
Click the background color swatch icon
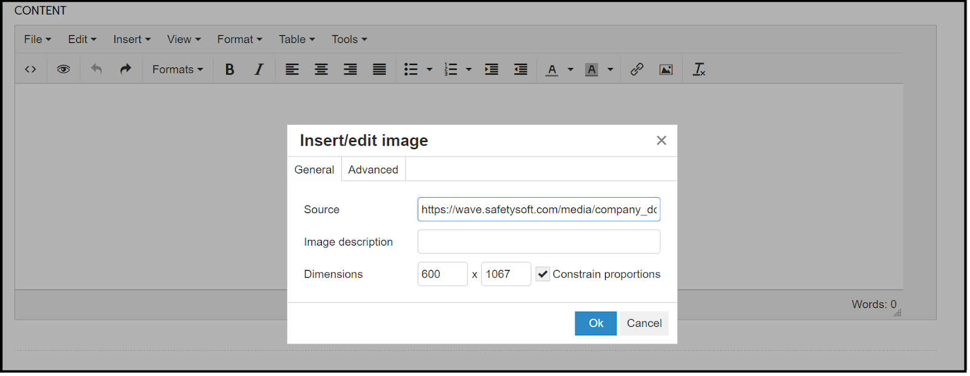tap(592, 70)
